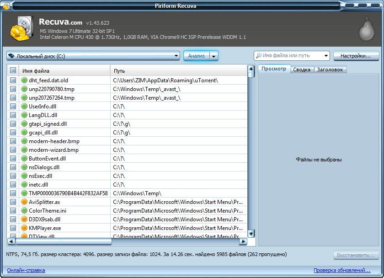Click the green status icon of TMP0000036790B4B442F832AF58
This screenshot has width=384, height=278.
click(24, 193)
